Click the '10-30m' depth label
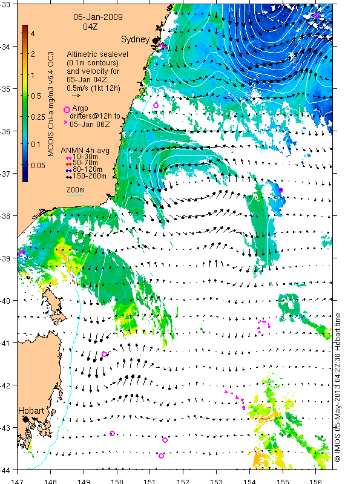345x484 pixels. (x=85, y=157)
